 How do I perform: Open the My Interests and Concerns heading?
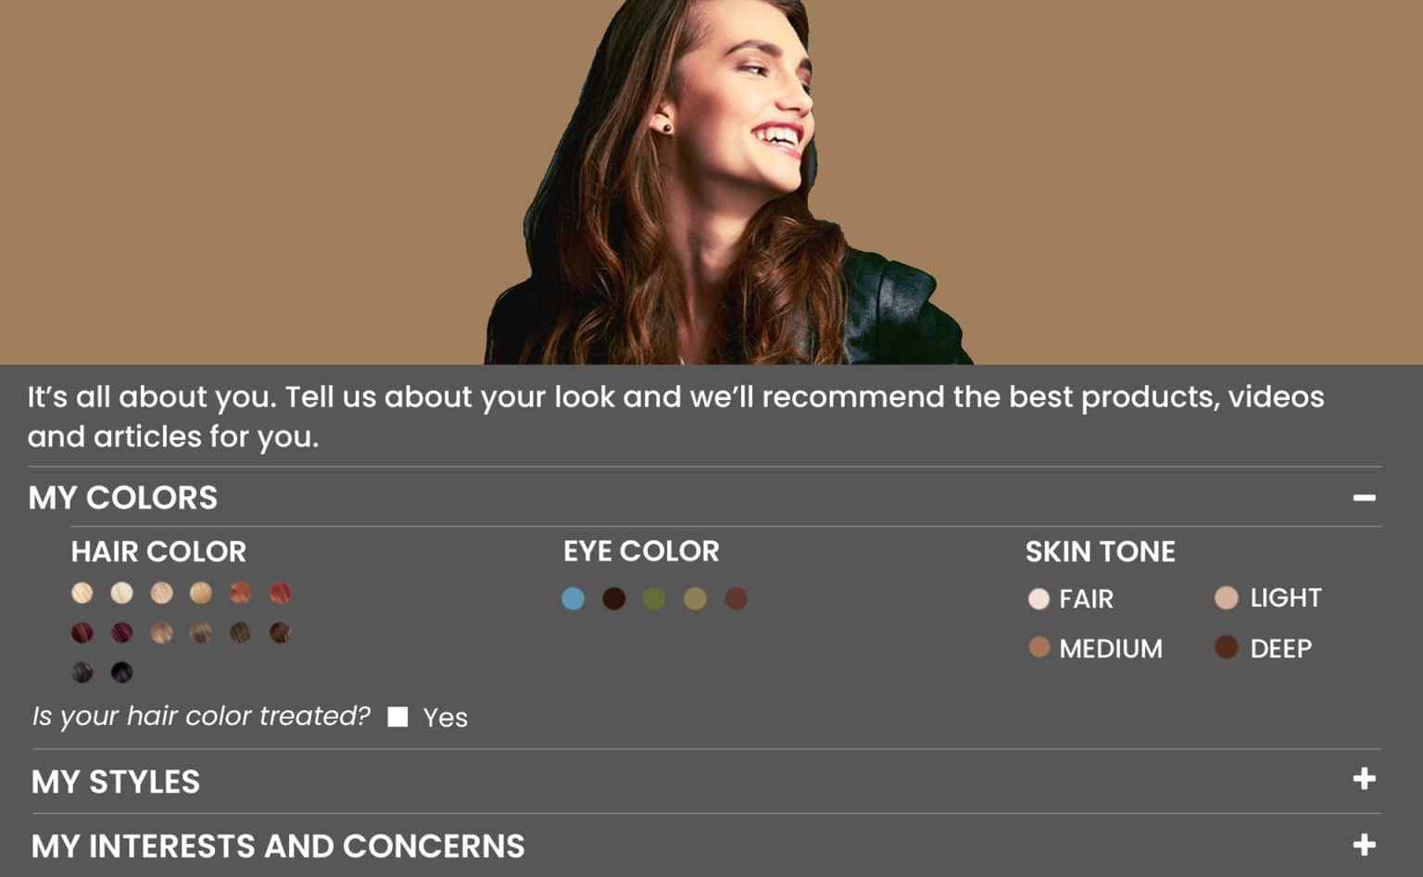click(278, 846)
